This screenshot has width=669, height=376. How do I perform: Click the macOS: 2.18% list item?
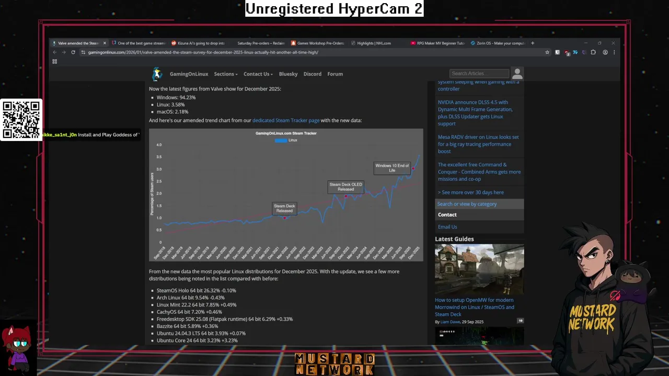tap(172, 112)
